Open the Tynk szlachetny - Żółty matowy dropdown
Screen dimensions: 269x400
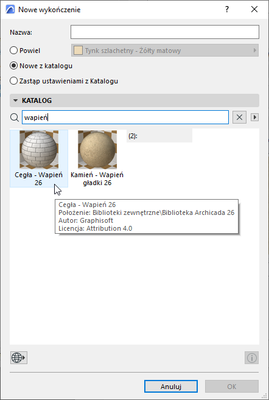tap(165, 51)
